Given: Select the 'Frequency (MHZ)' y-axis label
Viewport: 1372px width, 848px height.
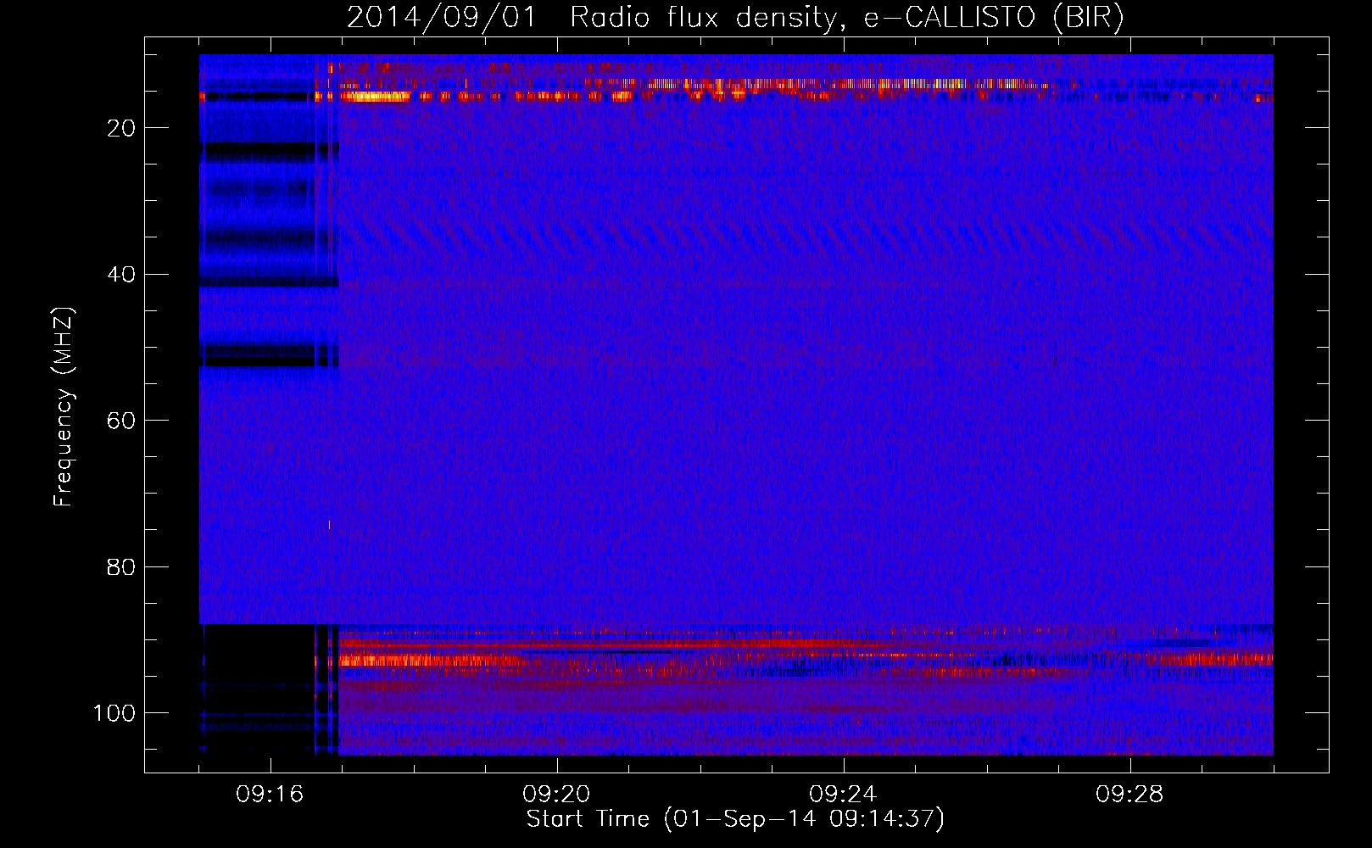Looking at the screenshot, I should 64,407.
